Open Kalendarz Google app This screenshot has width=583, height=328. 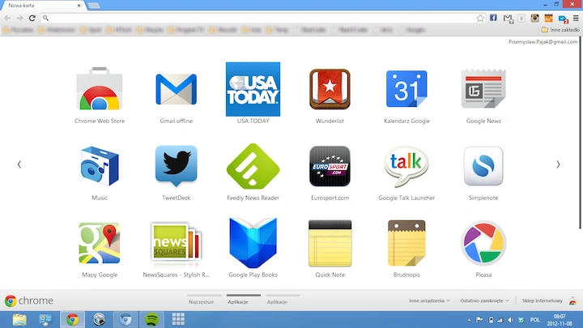(x=406, y=89)
